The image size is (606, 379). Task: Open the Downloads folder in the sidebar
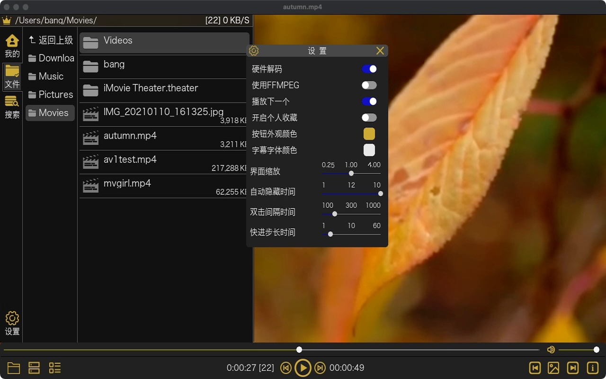click(50, 58)
